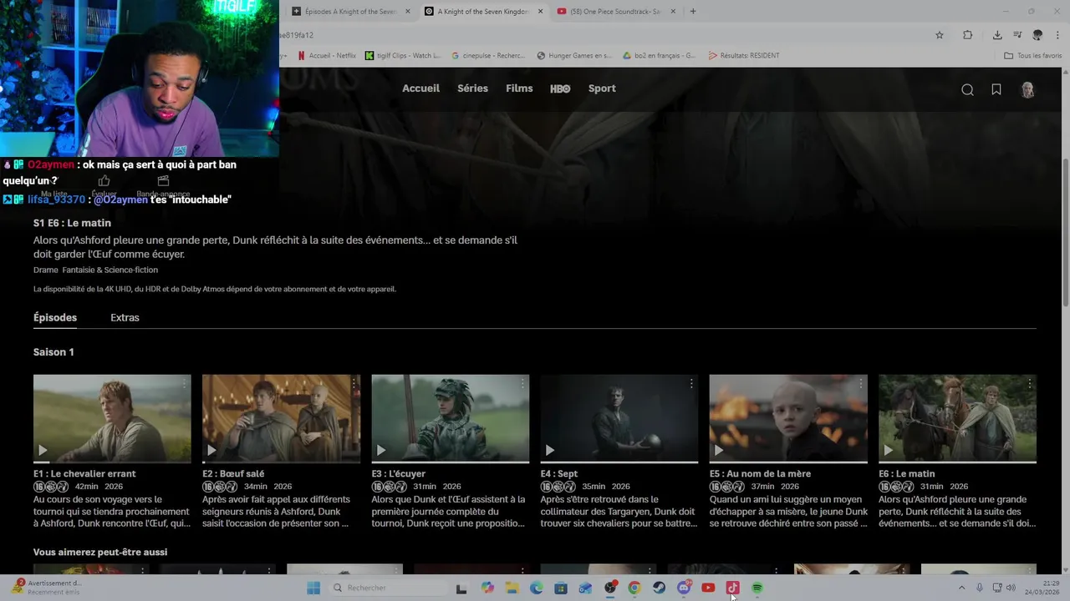Open options menu on E5 Au nom de la mère card
The height and width of the screenshot is (601, 1070).
point(860,383)
